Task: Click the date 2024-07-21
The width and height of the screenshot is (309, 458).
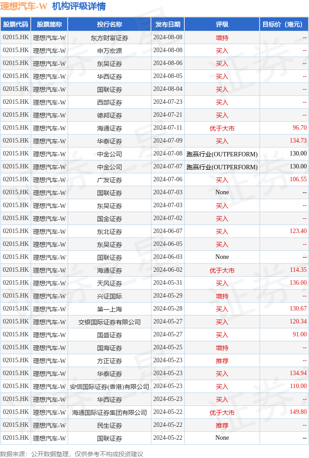Action: pos(168,115)
